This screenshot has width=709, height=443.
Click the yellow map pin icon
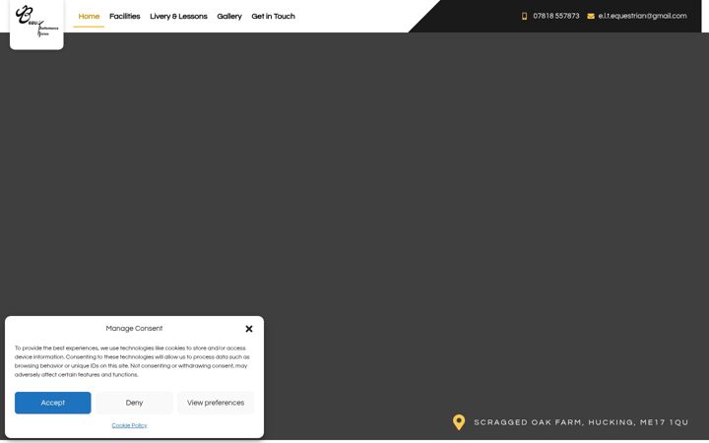point(459,422)
